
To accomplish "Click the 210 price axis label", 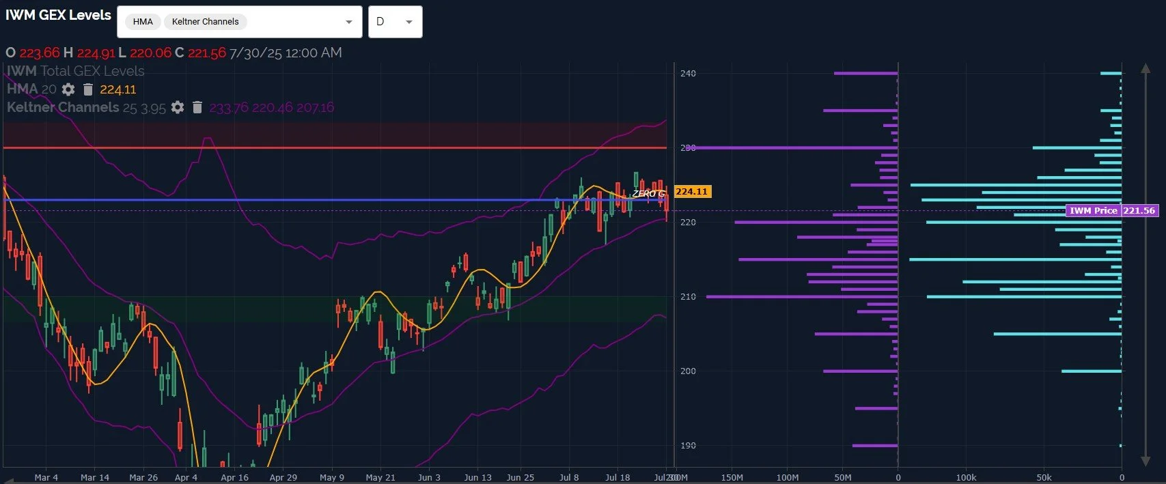I will coord(688,297).
